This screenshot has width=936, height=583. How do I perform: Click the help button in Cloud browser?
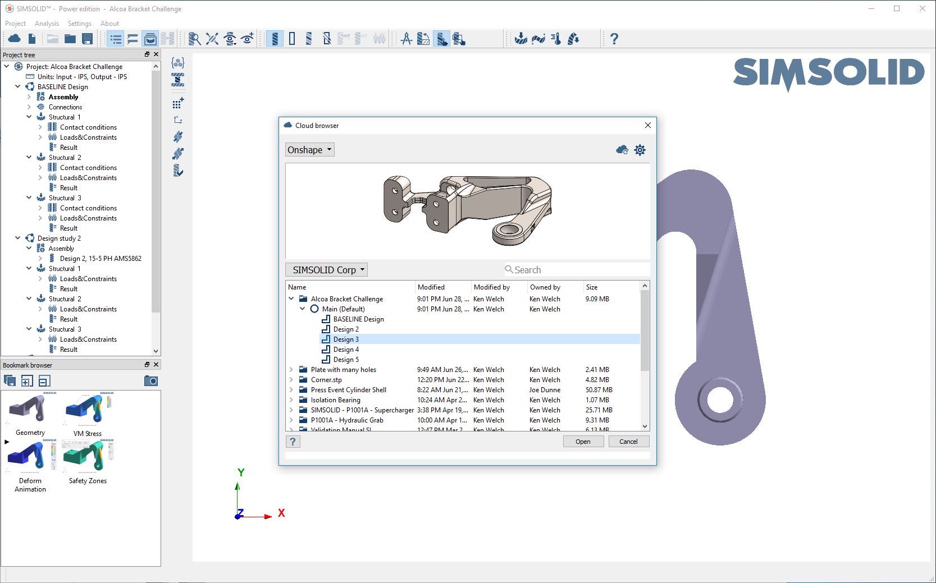(x=293, y=442)
